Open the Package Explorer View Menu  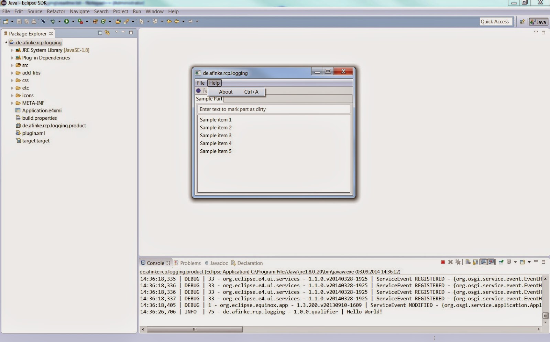pyautogui.click(x=117, y=32)
